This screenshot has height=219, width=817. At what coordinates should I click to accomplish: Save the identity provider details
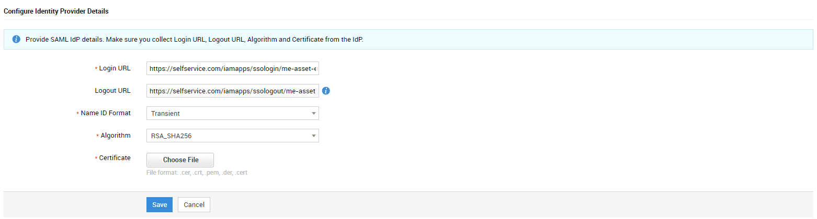point(160,205)
